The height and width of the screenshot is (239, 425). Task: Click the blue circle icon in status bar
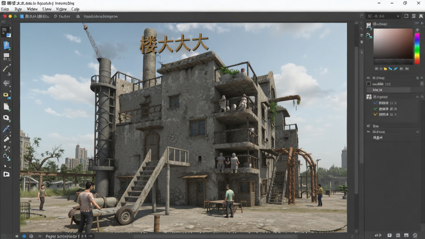[24, 236]
